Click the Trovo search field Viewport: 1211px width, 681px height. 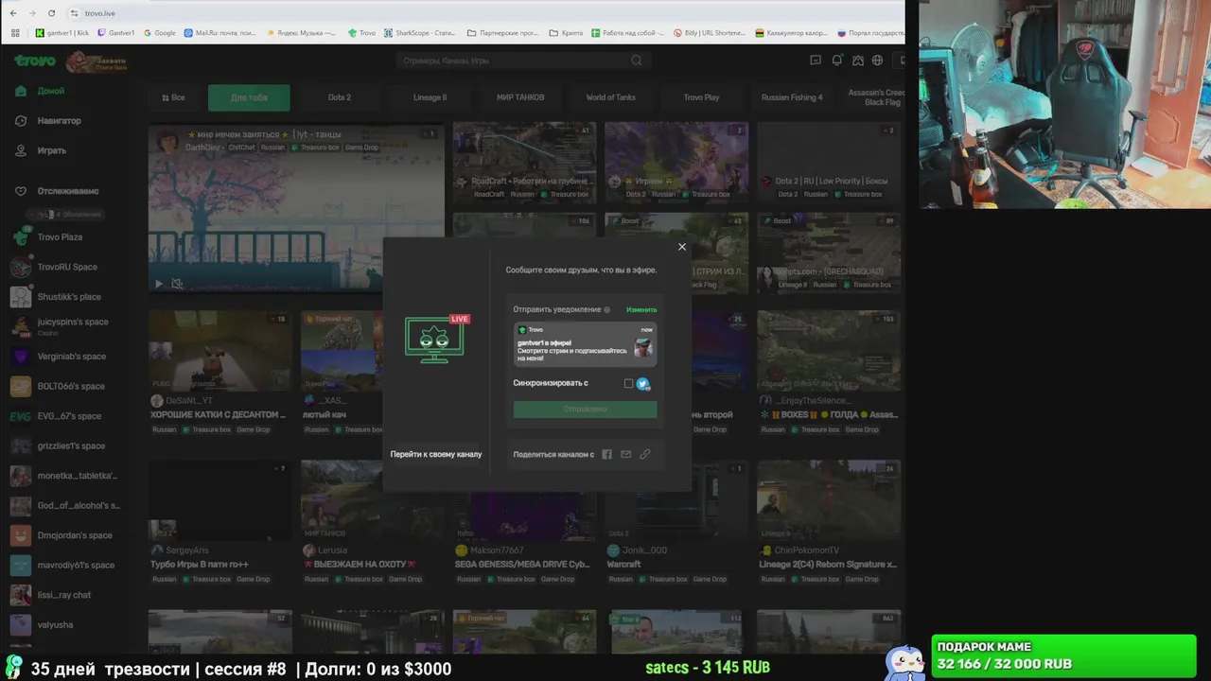pyautogui.click(x=514, y=61)
